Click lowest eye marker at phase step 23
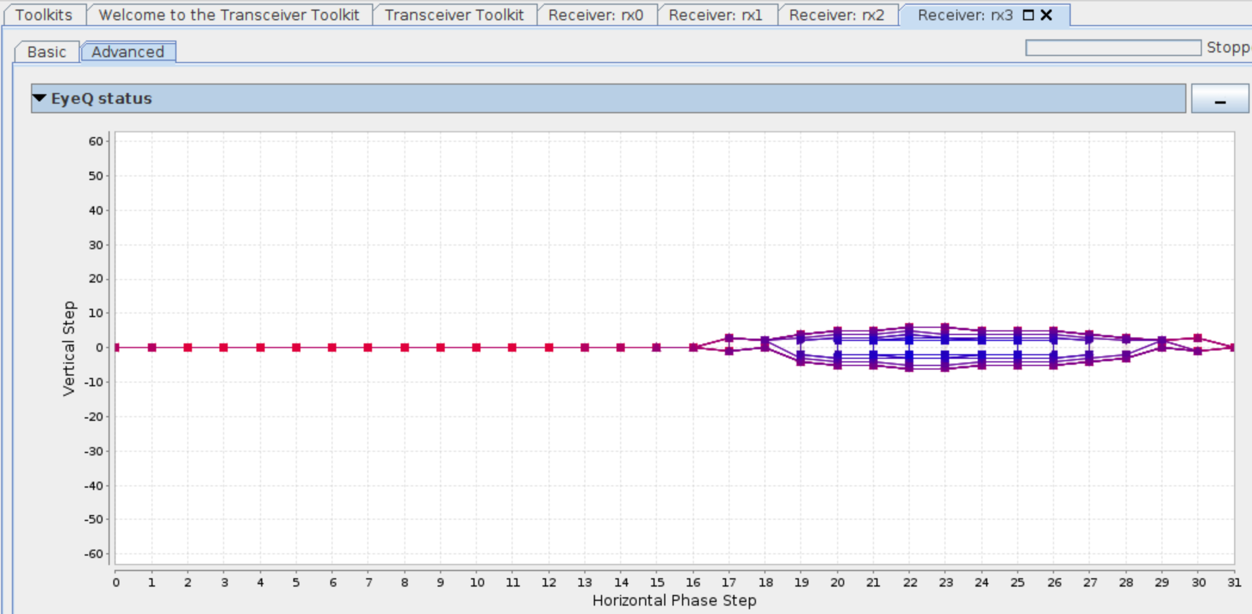The height and width of the screenshot is (614, 1252). 945,368
